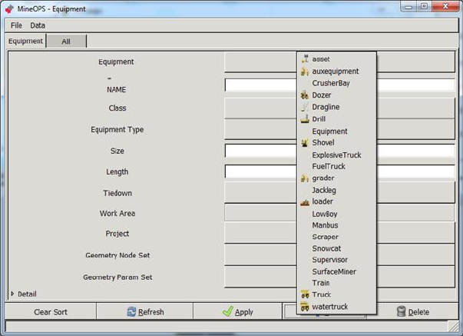Select Dozer entry in popup menu
The height and width of the screenshot is (336, 463).
tap(336, 95)
